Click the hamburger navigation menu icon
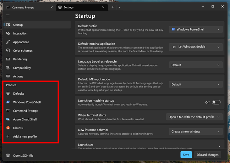 tap(8, 16)
